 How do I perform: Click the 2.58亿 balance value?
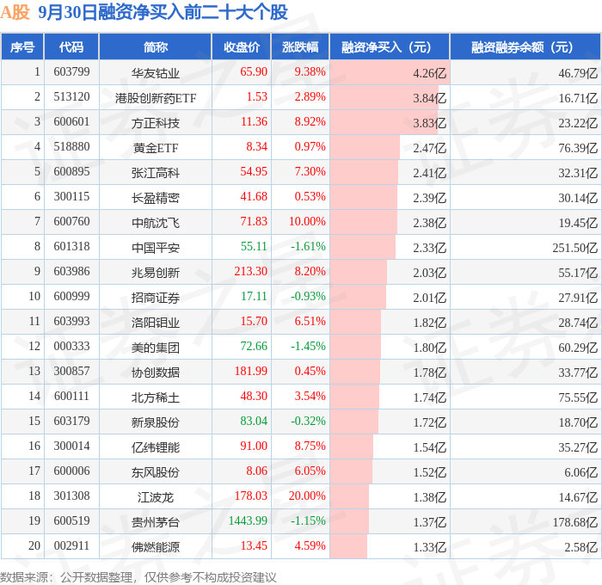point(580,547)
